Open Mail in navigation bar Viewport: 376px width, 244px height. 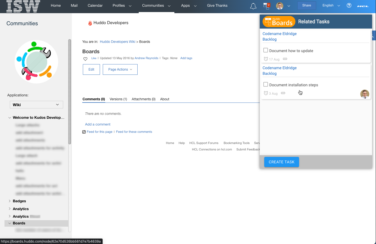click(74, 6)
